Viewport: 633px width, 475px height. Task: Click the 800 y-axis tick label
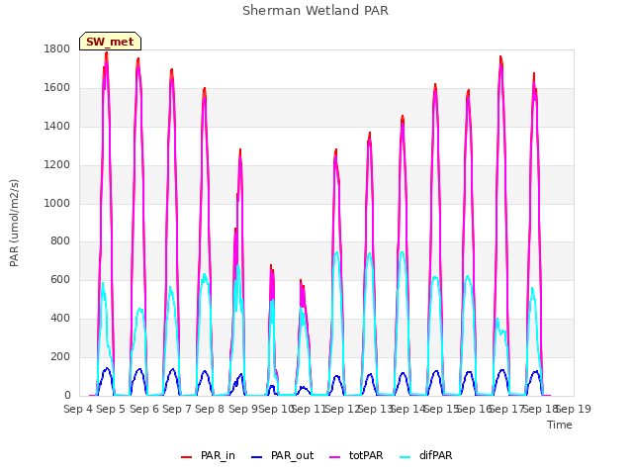pyautogui.click(x=60, y=241)
